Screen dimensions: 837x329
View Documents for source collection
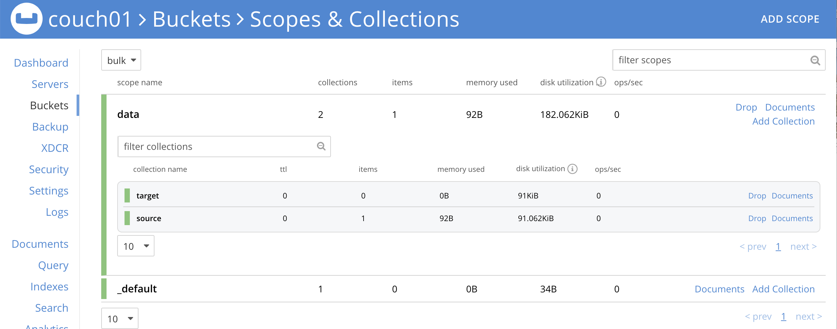(x=792, y=218)
